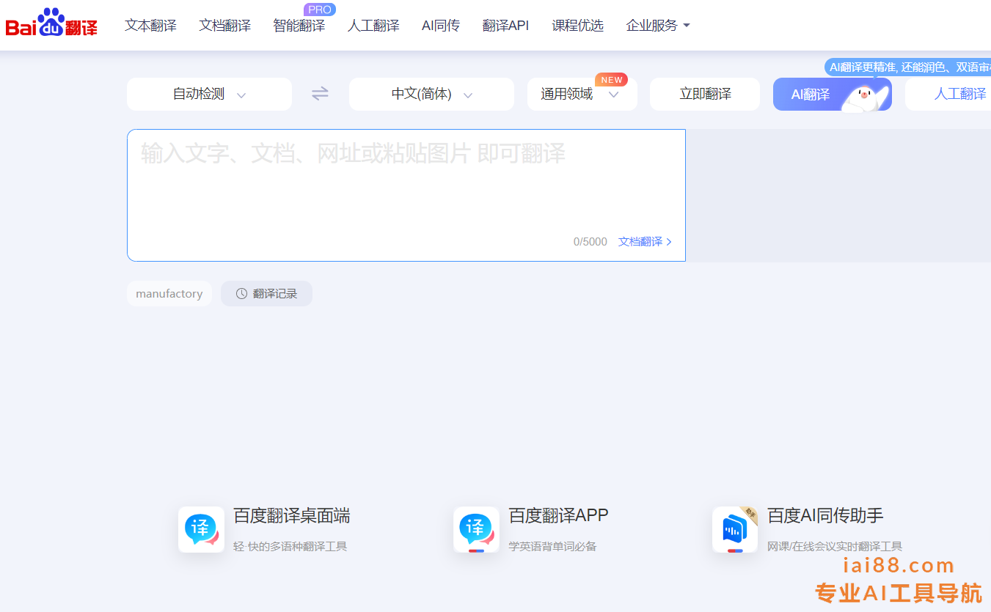The width and height of the screenshot is (991, 612).
Task: Expand the 企业服务 menu
Action: [658, 26]
